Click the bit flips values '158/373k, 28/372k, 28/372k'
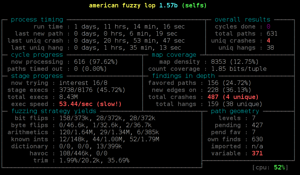The height and width of the screenshot is (175, 300). [x=107, y=118]
